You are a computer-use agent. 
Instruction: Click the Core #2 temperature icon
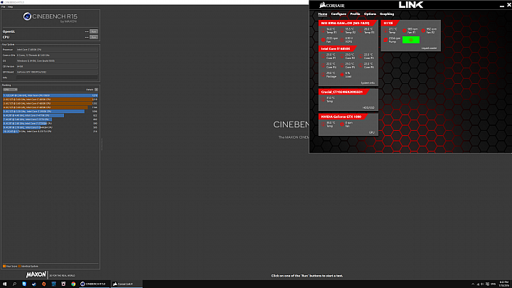pyautogui.click(x=342, y=56)
